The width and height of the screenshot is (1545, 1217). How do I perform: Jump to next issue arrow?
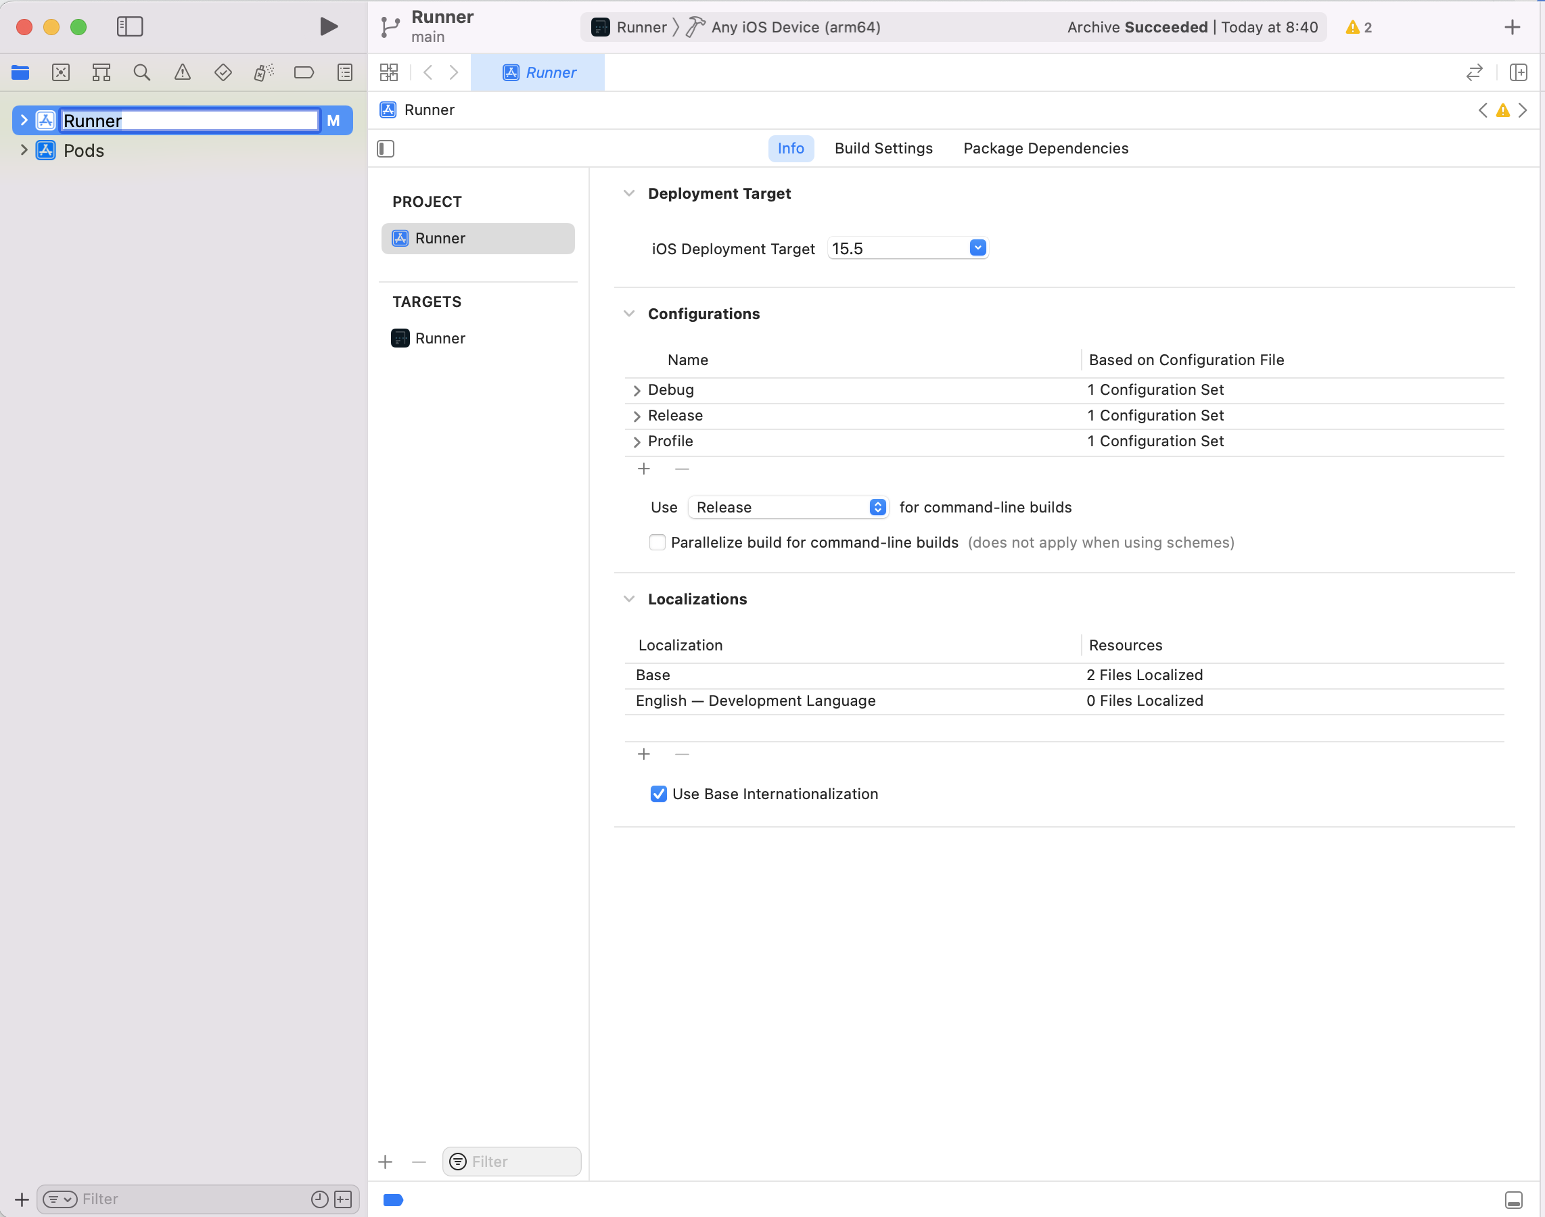1523,110
